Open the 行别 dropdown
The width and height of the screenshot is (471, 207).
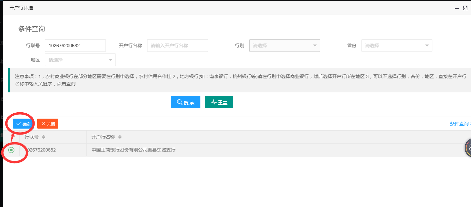285,46
